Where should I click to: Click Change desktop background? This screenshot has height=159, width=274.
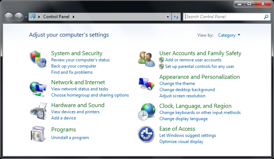(187, 90)
